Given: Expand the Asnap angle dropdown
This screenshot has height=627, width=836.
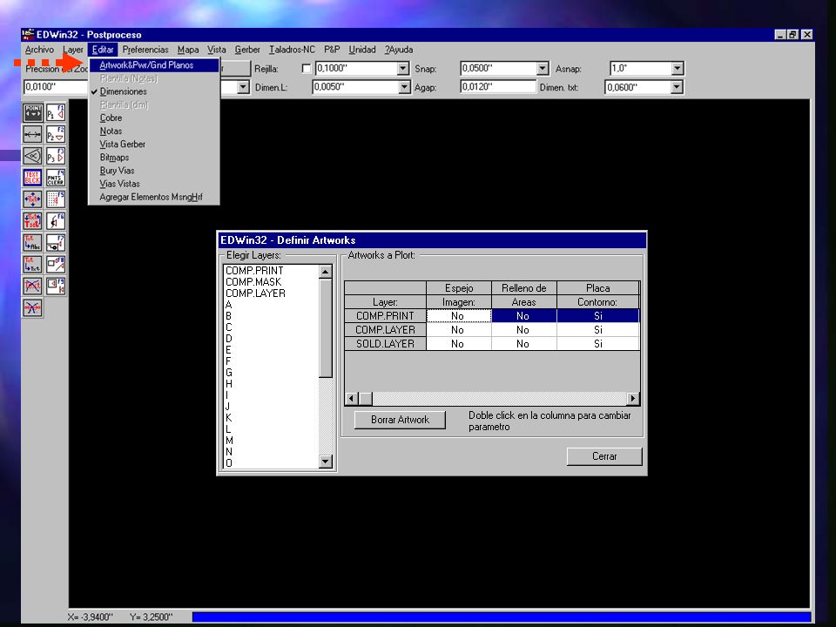Looking at the screenshot, I should (678, 69).
